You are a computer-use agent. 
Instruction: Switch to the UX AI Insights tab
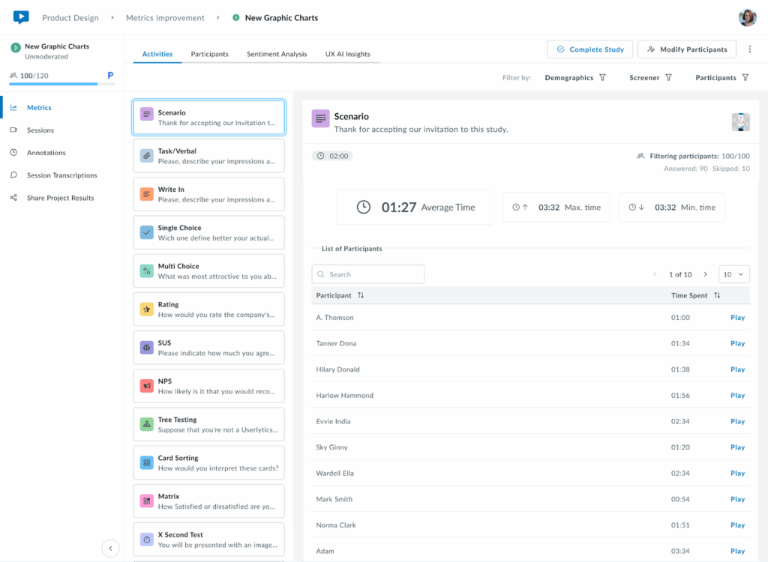point(347,54)
